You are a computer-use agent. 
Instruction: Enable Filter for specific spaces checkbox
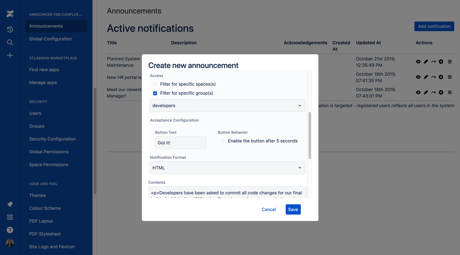(155, 84)
